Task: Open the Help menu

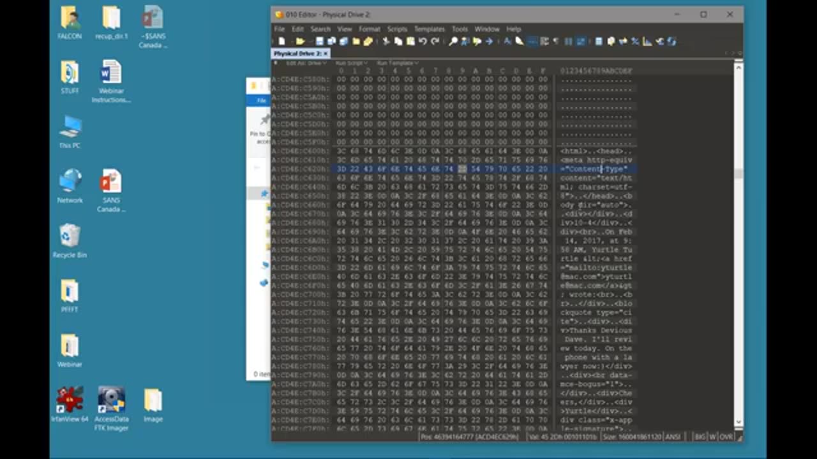Action: pyautogui.click(x=514, y=29)
